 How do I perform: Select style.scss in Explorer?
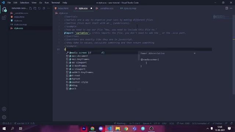19,28
